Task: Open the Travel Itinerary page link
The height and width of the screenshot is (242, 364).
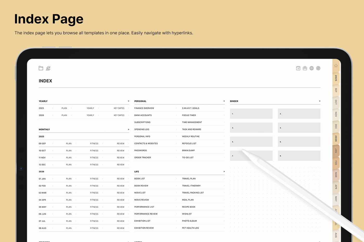Action: click(191, 186)
